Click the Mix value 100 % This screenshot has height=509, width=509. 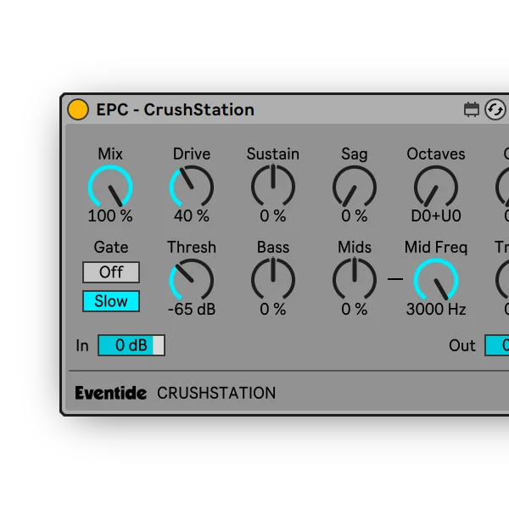(110, 215)
